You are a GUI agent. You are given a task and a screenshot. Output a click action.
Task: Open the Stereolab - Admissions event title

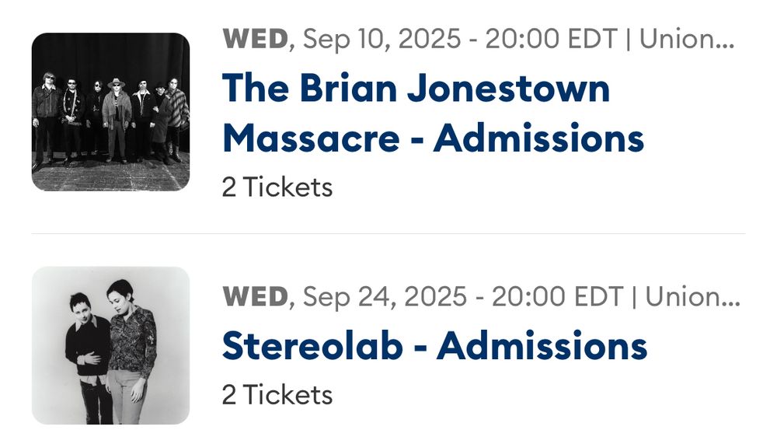[x=434, y=346]
